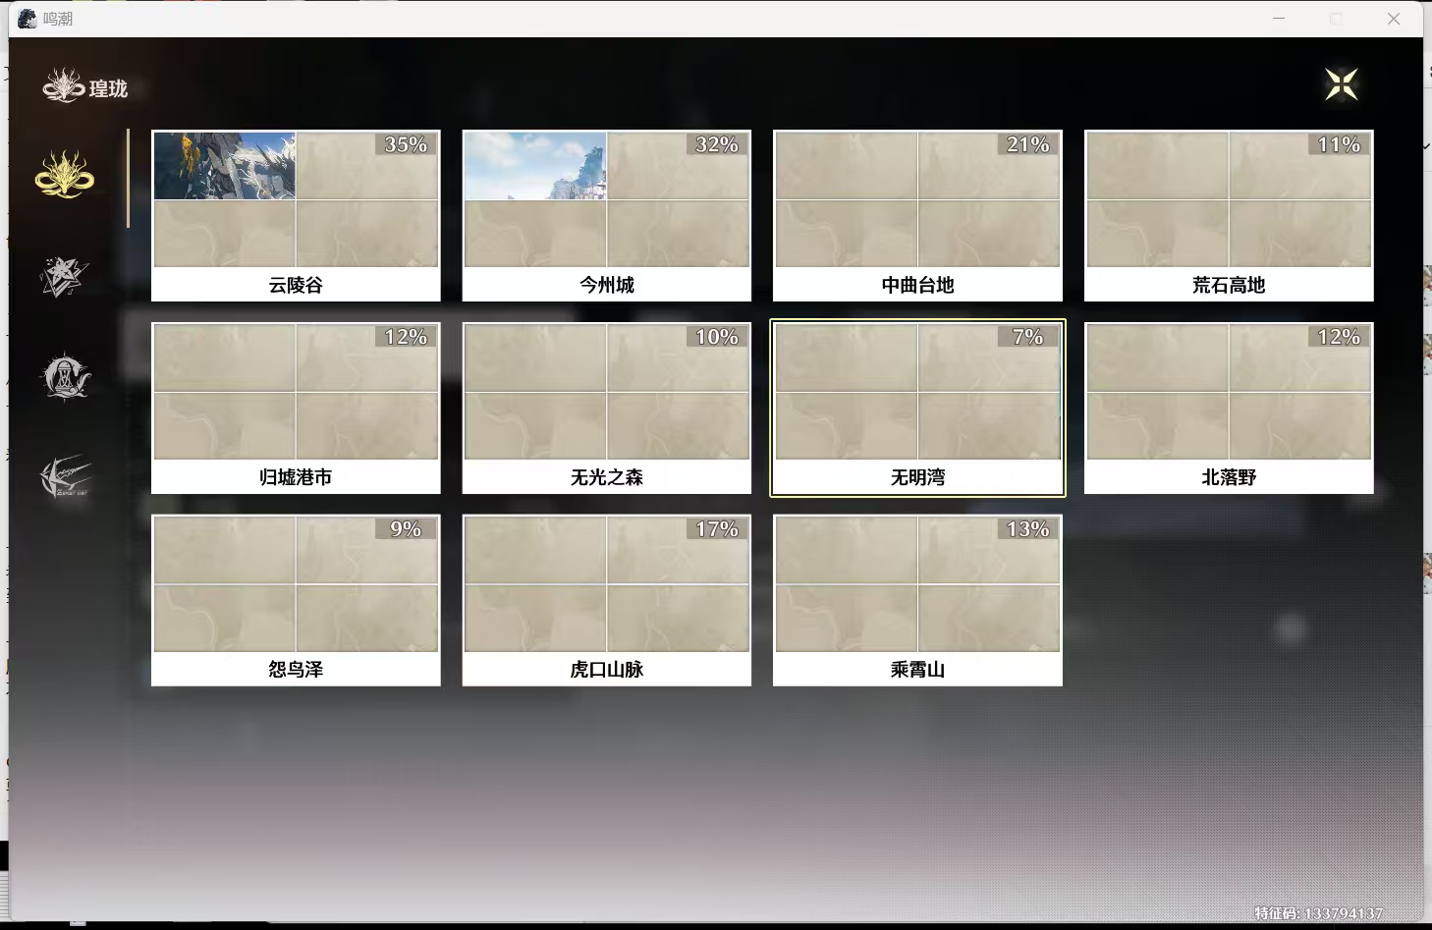Image resolution: width=1432 pixels, height=930 pixels.
Task: Open the 今州城 region card
Action: click(606, 216)
